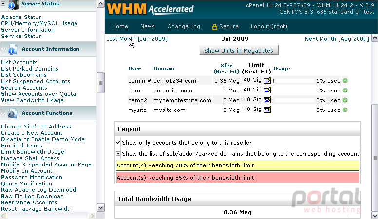This screenshot has height=219, width=378.
Task: Open View Bandwidth Usage
Action: point(33,100)
